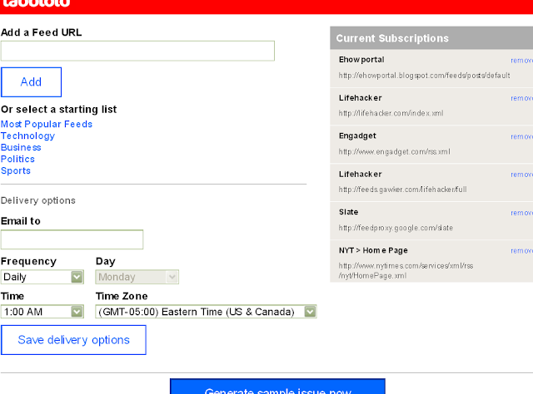
Task: Expand the Time dropdown showing 1:00 AM
Action: point(42,312)
